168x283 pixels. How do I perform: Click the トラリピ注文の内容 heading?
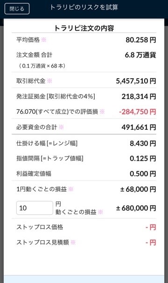tap(84, 28)
